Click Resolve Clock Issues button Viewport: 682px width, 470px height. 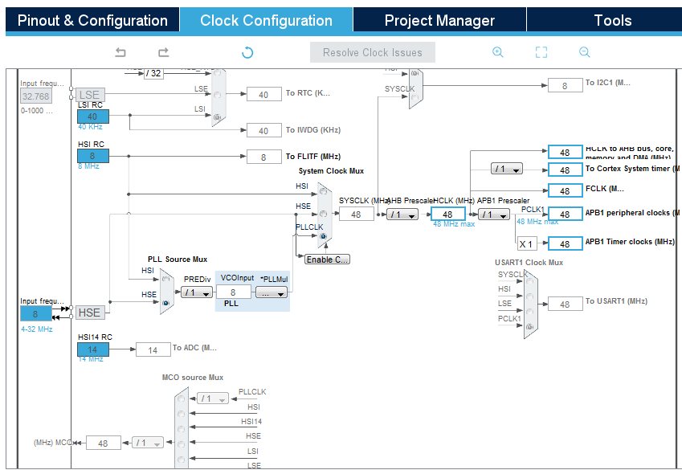[373, 53]
